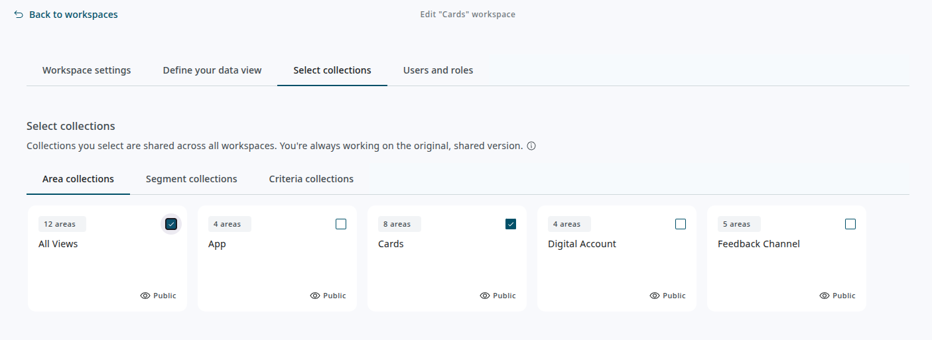Select the Feedback Channel collection card title
This screenshot has width=932, height=340.
click(x=758, y=244)
